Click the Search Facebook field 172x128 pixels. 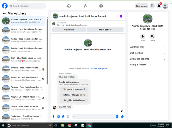(28, 6)
